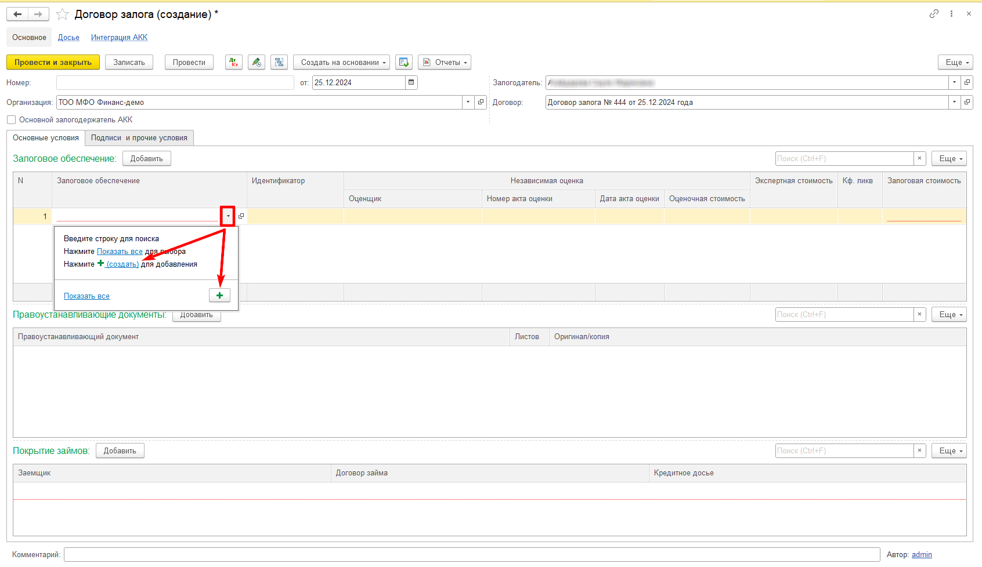
Task: Click the Оценщик column header
Action: (x=413, y=199)
